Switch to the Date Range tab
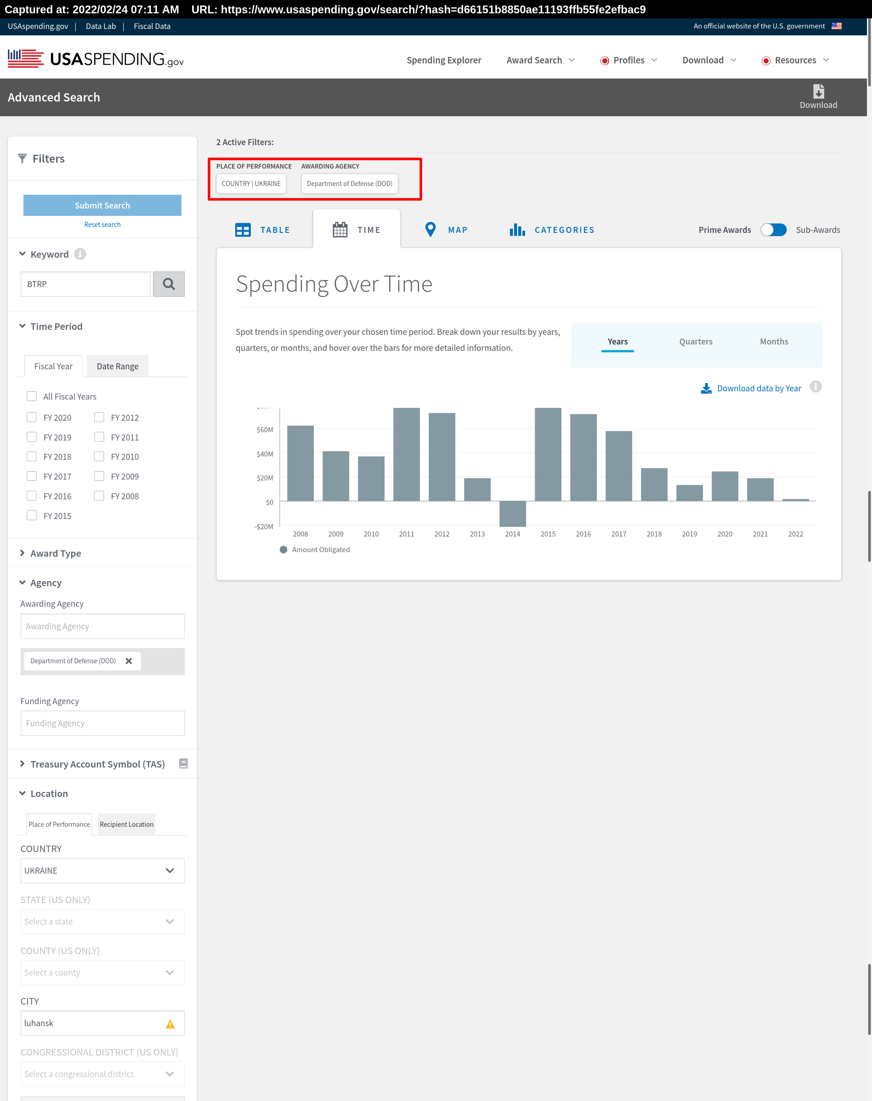This screenshot has height=1101, width=872. tap(118, 366)
